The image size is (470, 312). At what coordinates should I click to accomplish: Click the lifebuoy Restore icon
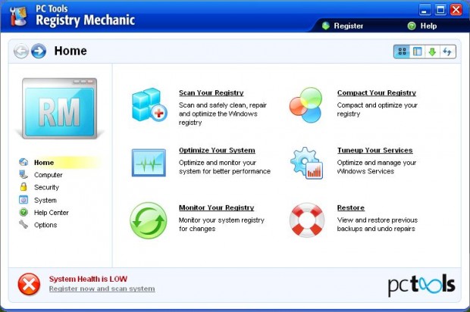(307, 220)
